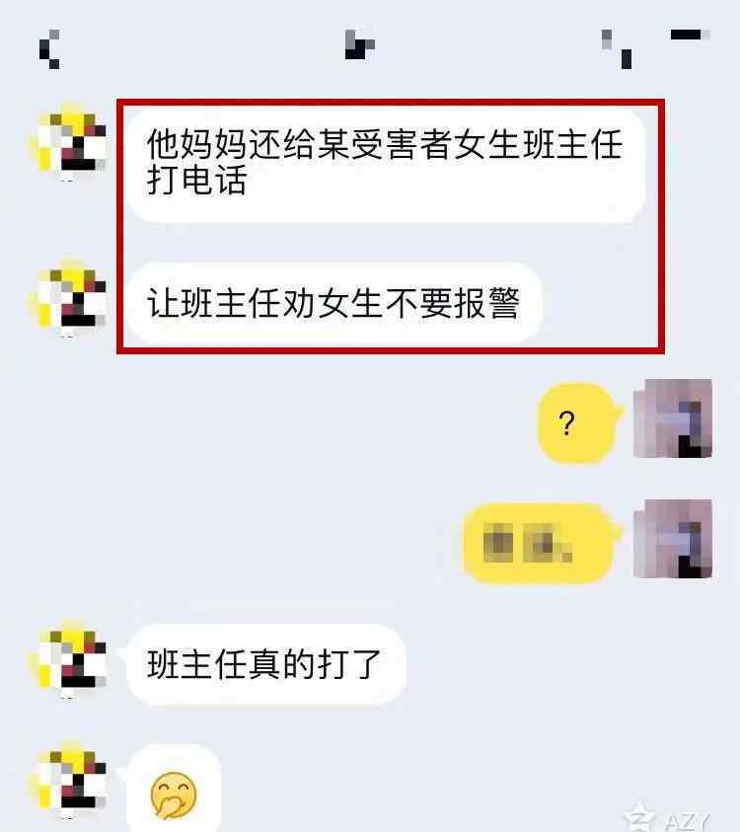740x832 pixels.
Task: Click the star logo in the watermark
Action: (640, 818)
